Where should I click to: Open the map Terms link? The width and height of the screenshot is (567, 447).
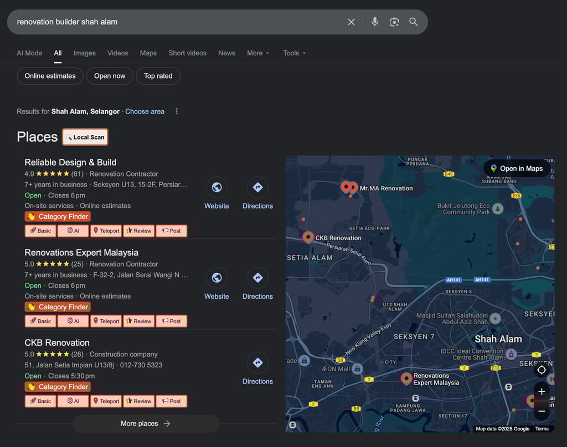coord(542,429)
